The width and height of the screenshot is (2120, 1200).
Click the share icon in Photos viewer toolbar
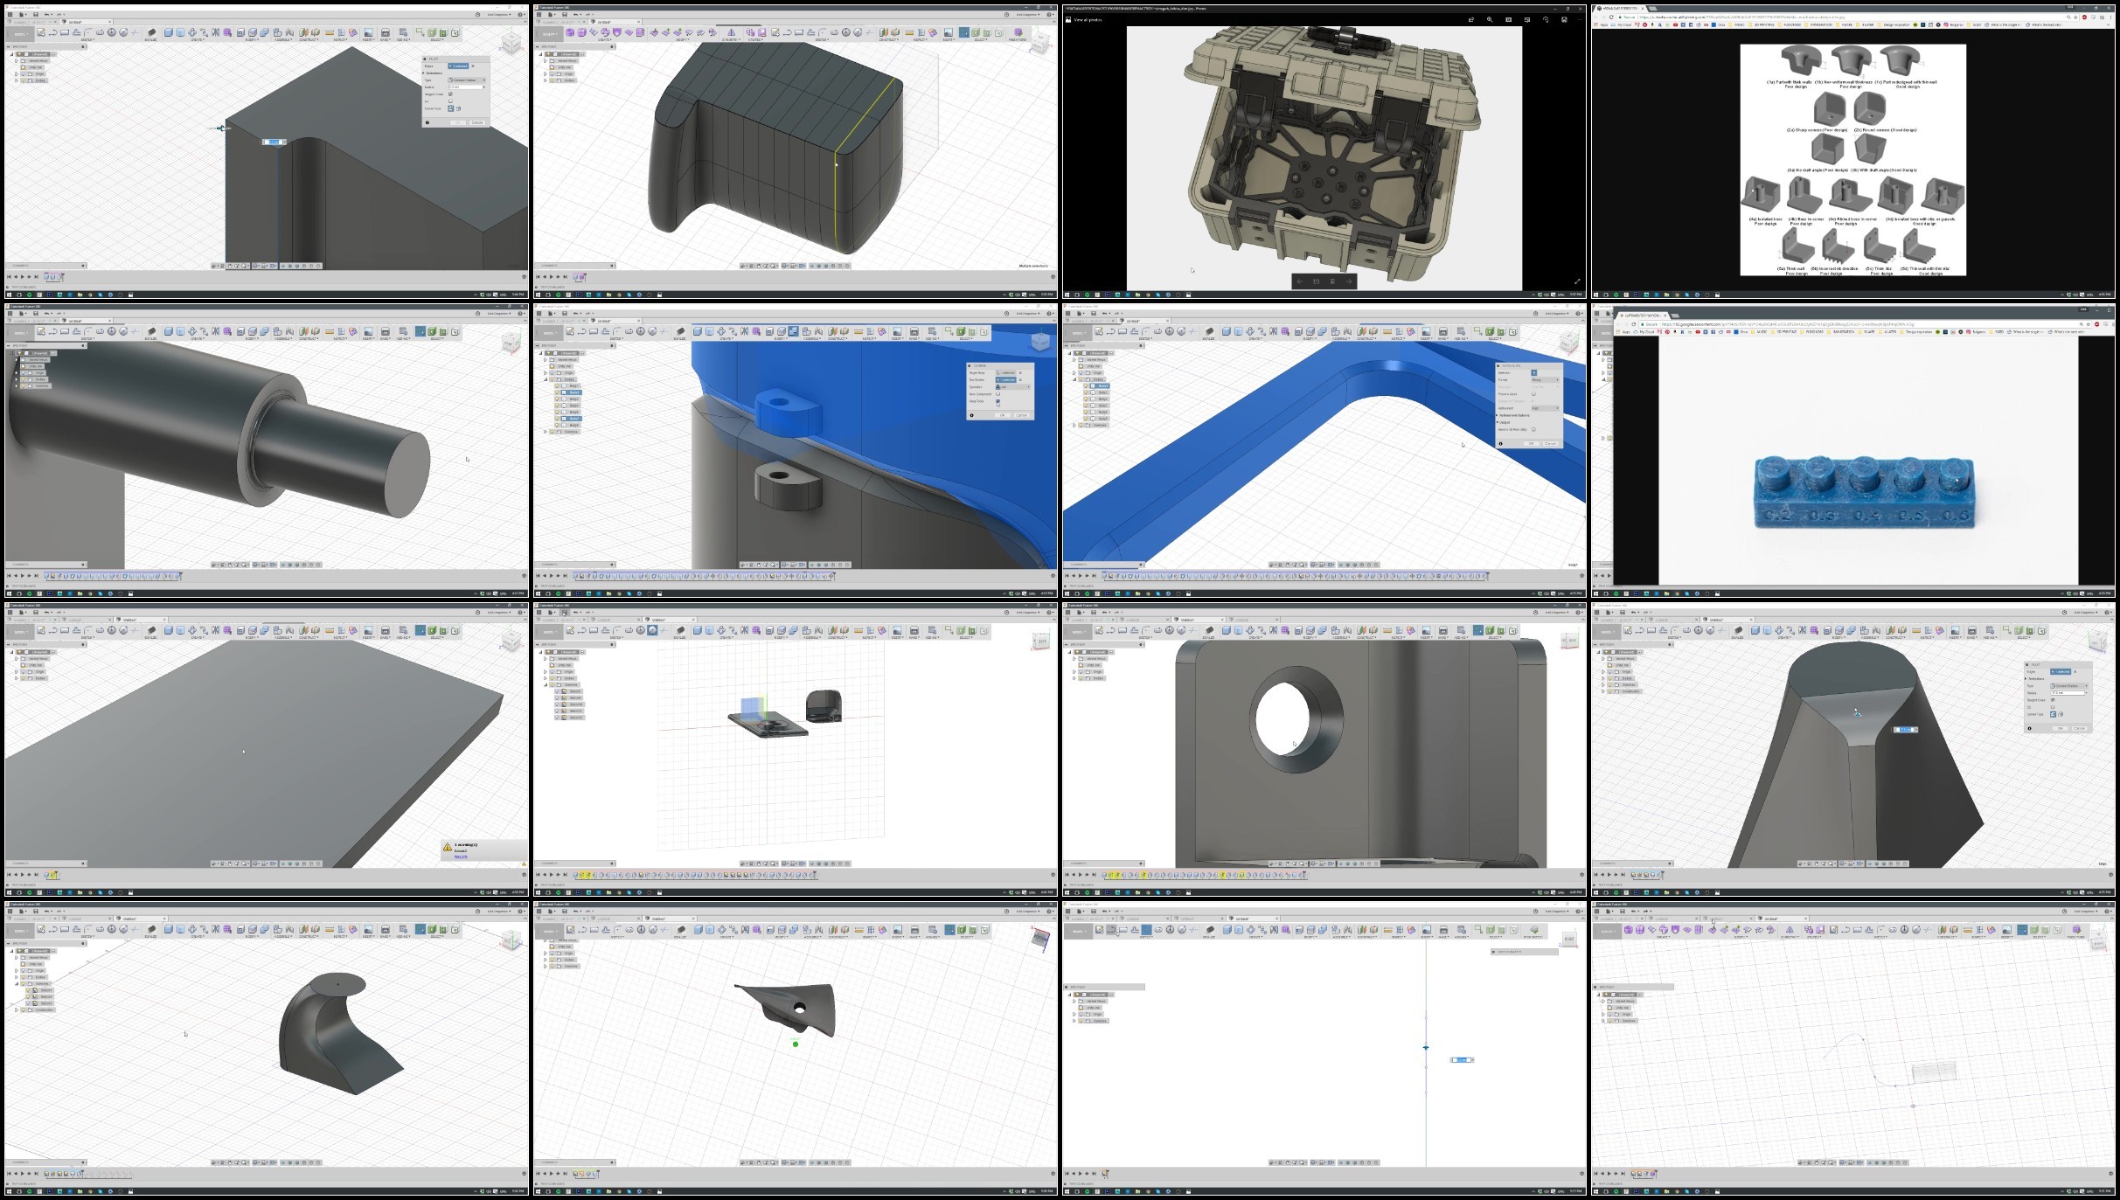[x=1471, y=19]
